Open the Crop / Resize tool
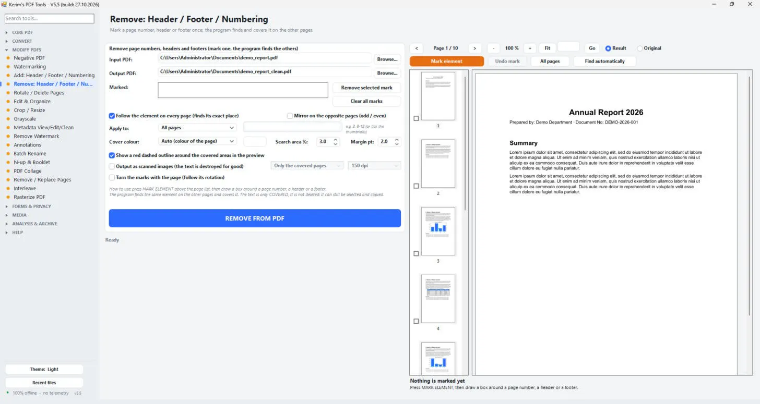This screenshot has height=404, width=760. [29, 110]
